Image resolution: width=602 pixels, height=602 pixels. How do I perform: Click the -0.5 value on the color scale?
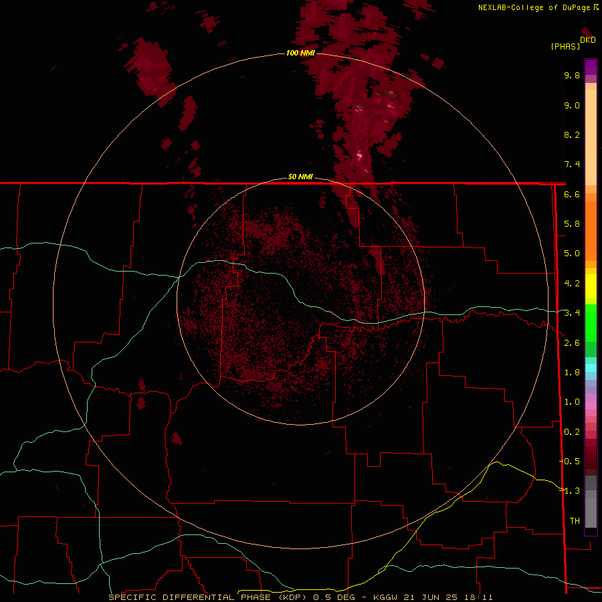[x=569, y=462]
